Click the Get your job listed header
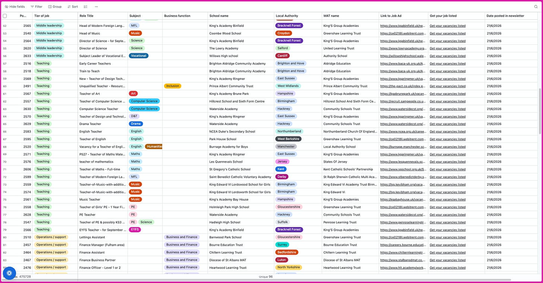The image size is (543, 283). point(456,16)
